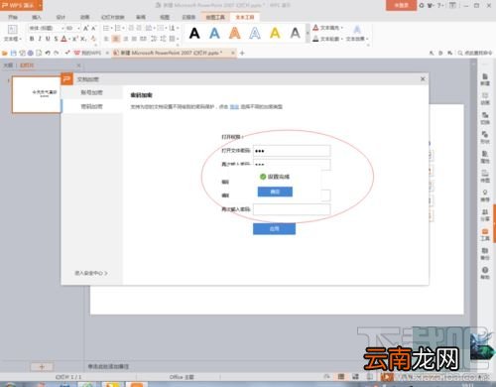Open the Insert ribbon tab
This screenshot has width=496, height=387.
(37, 17)
